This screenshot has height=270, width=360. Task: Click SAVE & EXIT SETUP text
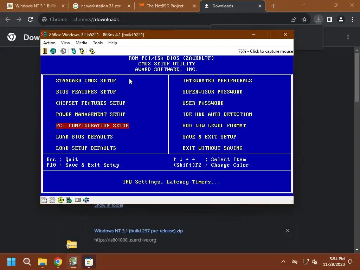(210, 137)
